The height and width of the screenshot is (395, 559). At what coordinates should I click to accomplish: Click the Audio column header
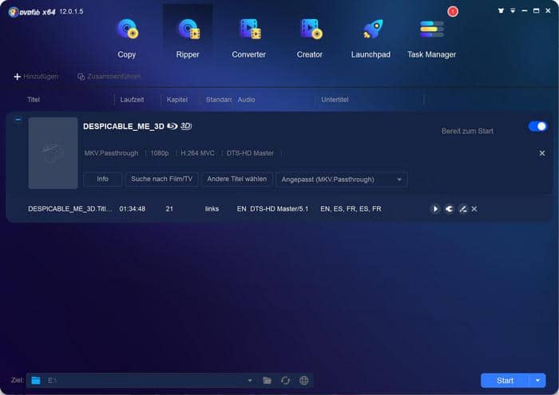(x=246, y=100)
